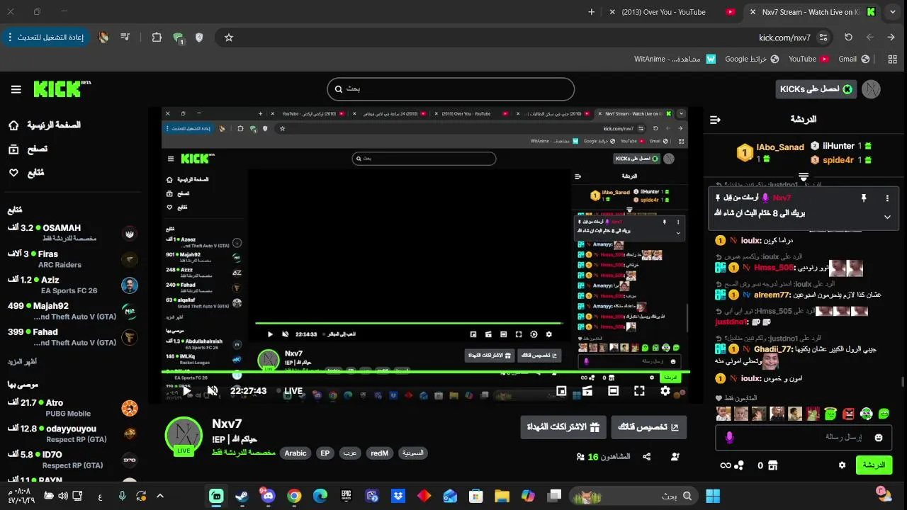Play the stream video
Image resolution: width=907 pixels, height=510 pixels.
pos(187,390)
